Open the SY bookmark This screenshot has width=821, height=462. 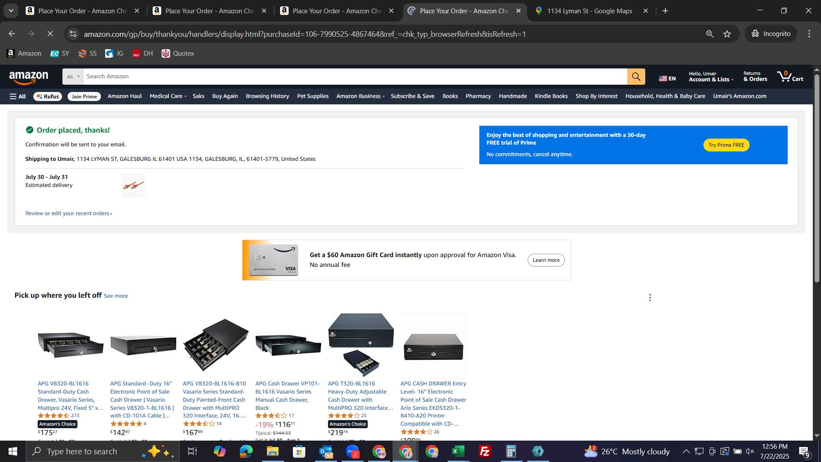(x=60, y=53)
